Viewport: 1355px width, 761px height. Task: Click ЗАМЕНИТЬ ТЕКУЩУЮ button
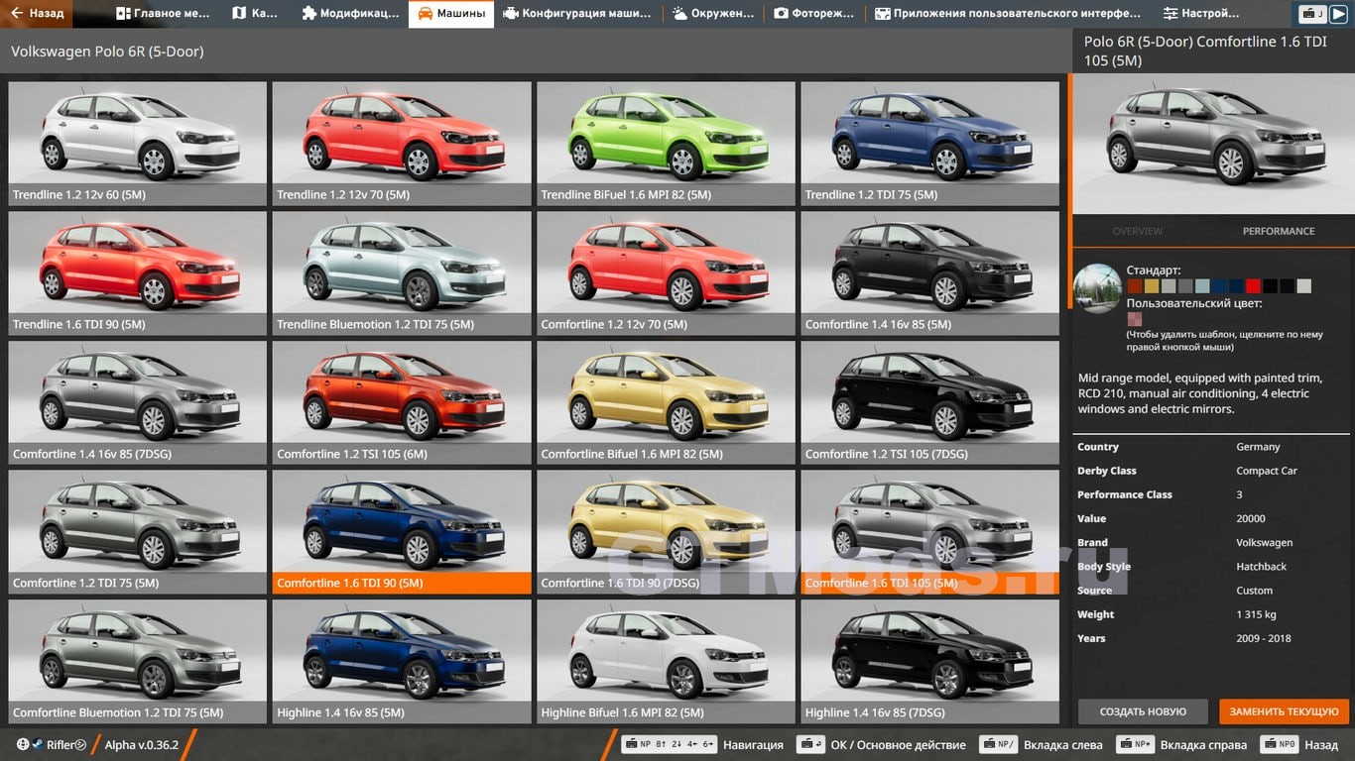[1285, 711]
